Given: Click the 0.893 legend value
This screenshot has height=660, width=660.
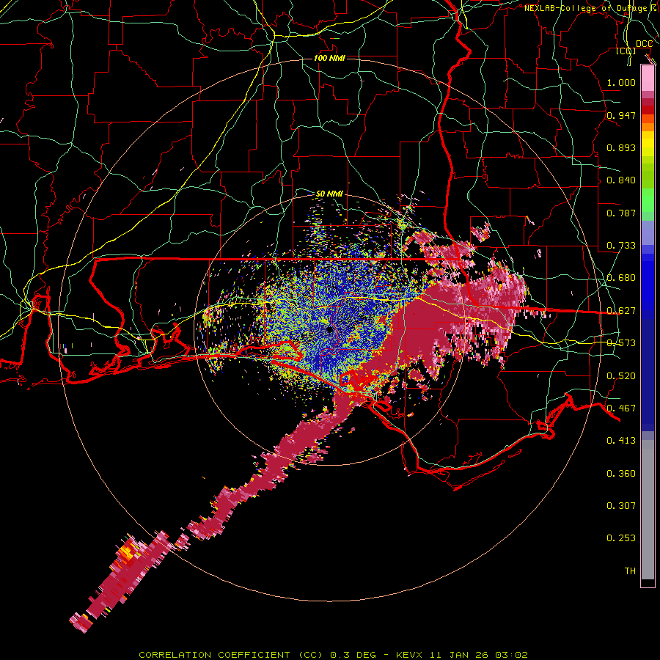Looking at the screenshot, I should 621,147.
